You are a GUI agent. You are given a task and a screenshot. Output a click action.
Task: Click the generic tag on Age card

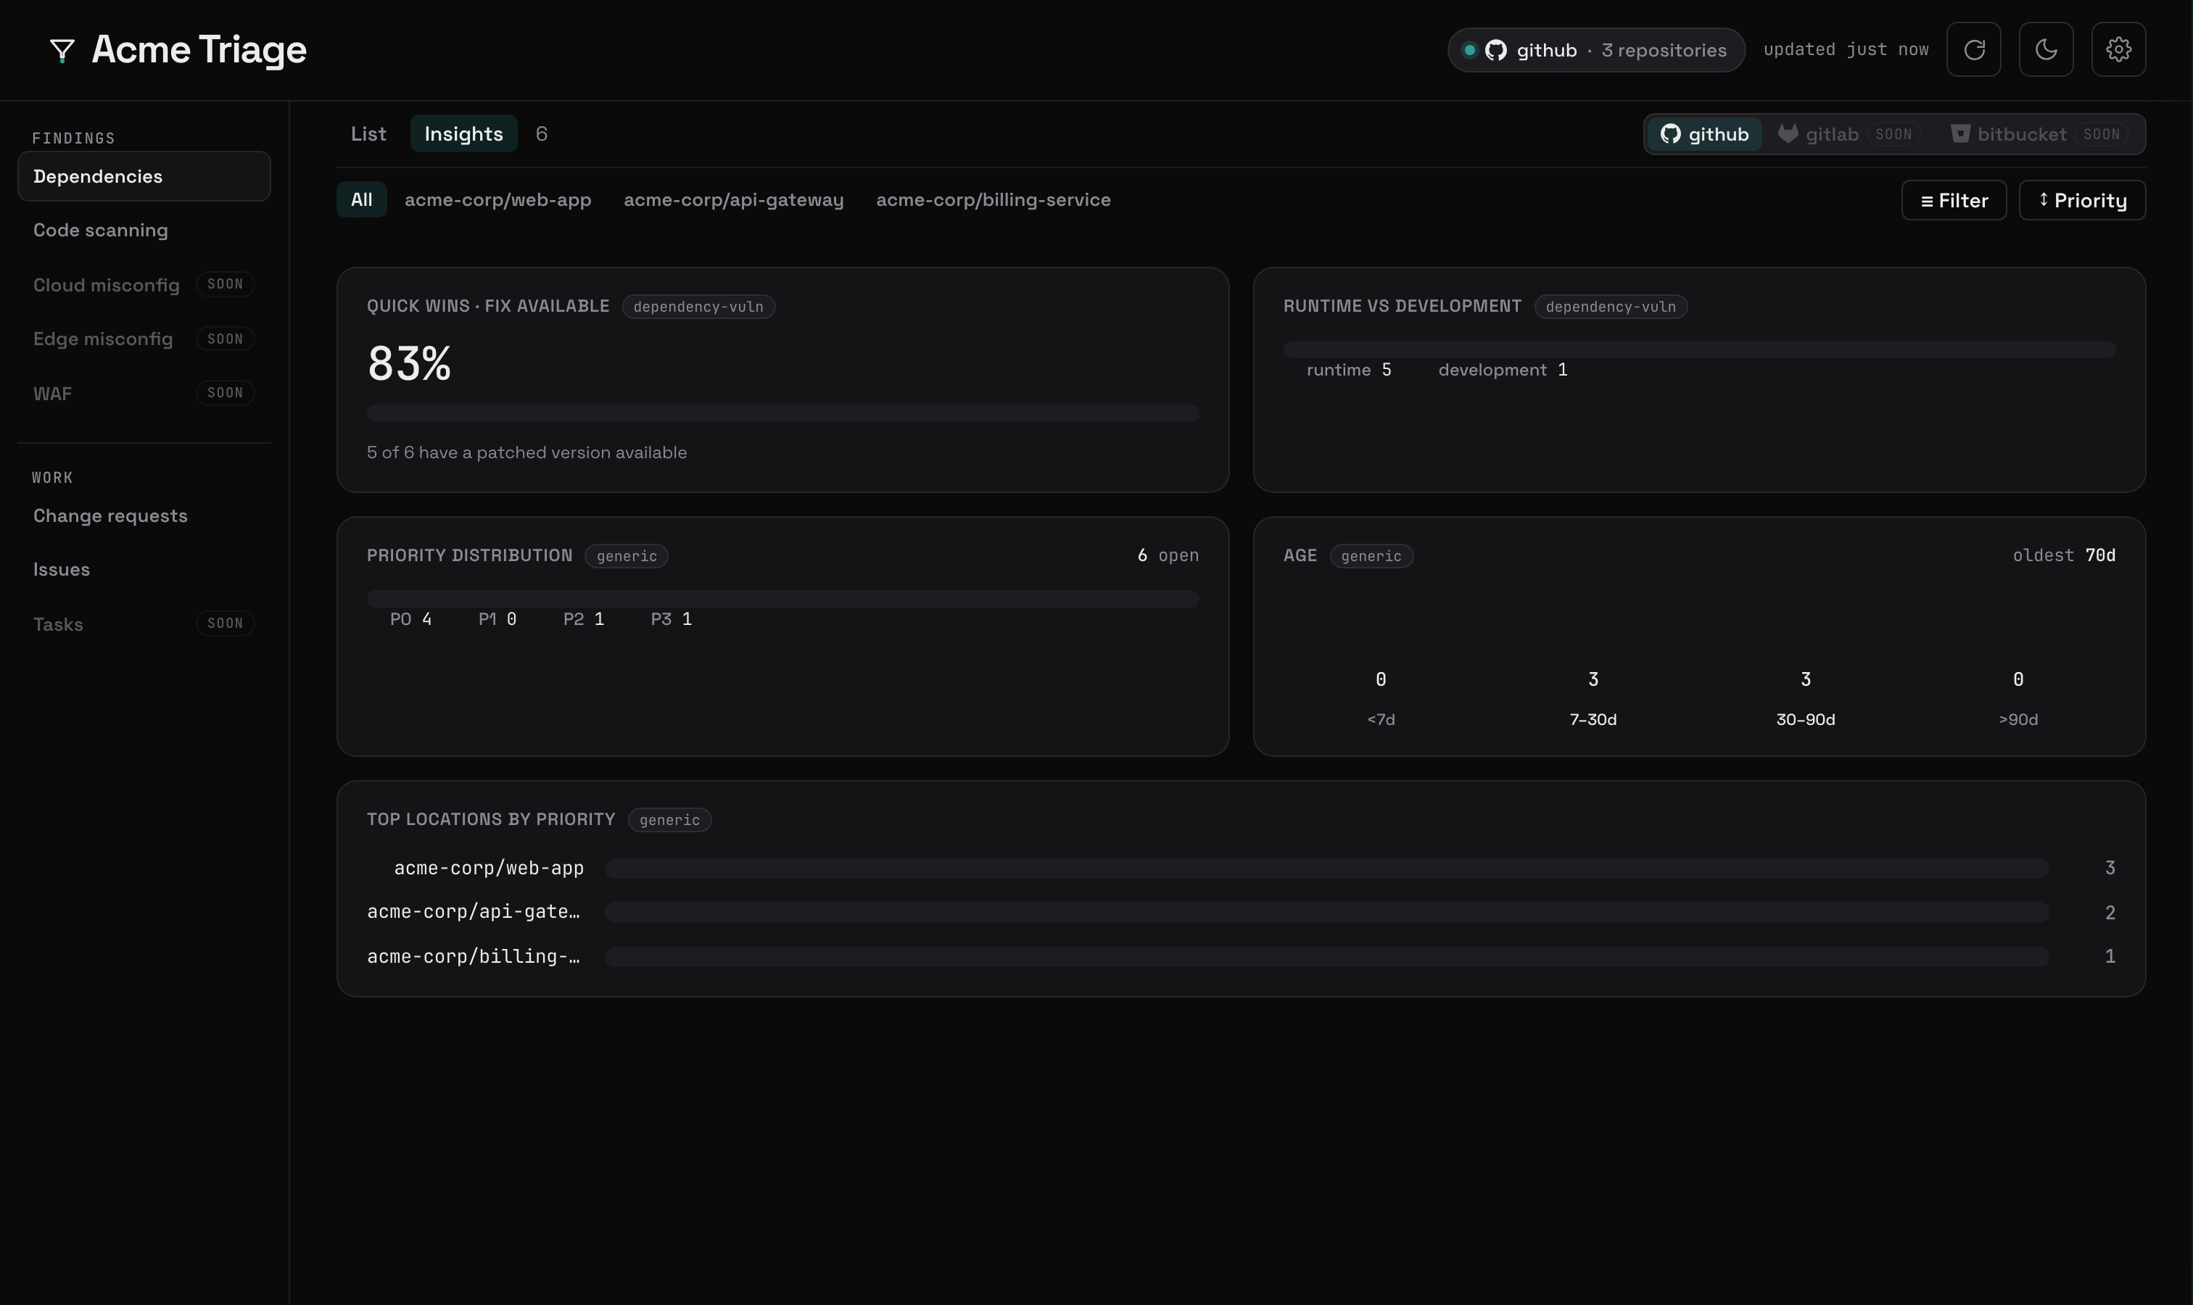pos(1371,556)
